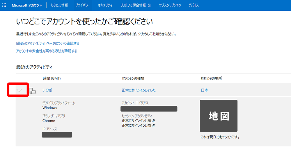291x156 pixels.
Task: Click the 最近のアクティビティ heading
Action: (34, 67)
